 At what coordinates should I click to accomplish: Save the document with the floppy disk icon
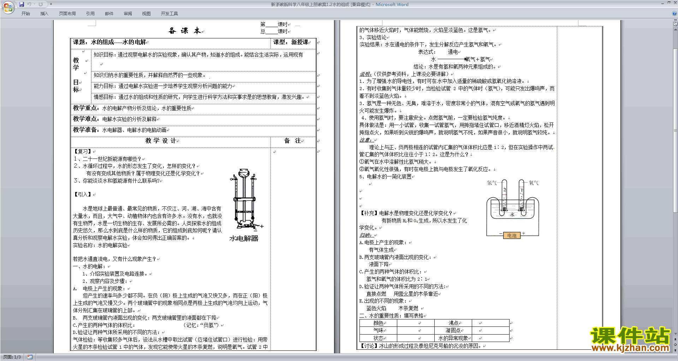click(x=22, y=4)
